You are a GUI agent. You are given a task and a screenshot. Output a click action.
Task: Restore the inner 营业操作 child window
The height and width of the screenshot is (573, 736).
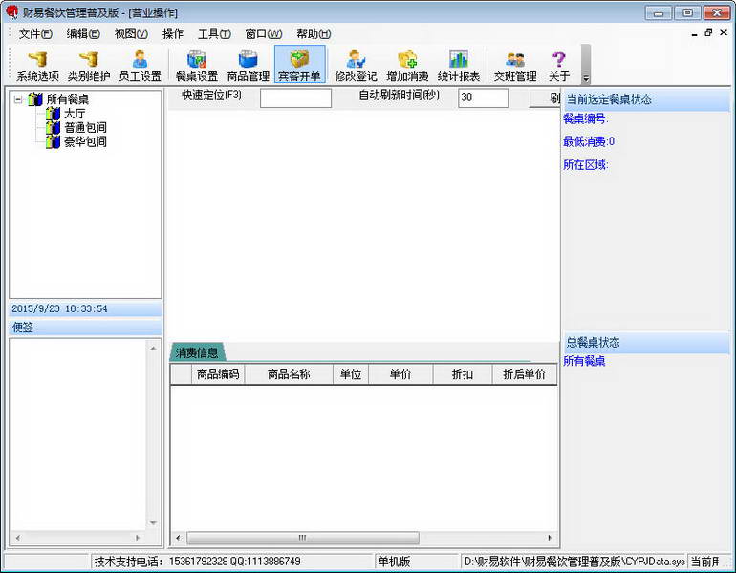pyautogui.click(x=708, y=32)
